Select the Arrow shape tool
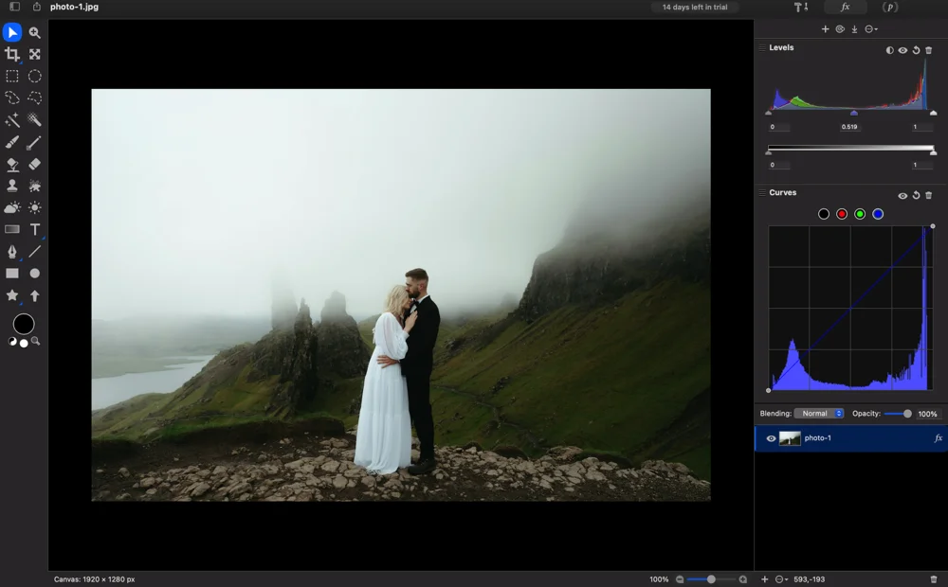Screen dimensions: 948x587 coord(34,295)
